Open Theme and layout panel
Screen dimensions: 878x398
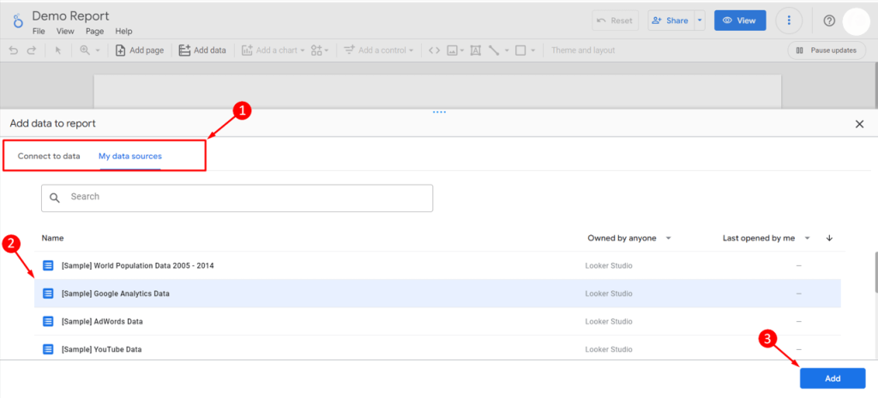[x=583, y=50]
